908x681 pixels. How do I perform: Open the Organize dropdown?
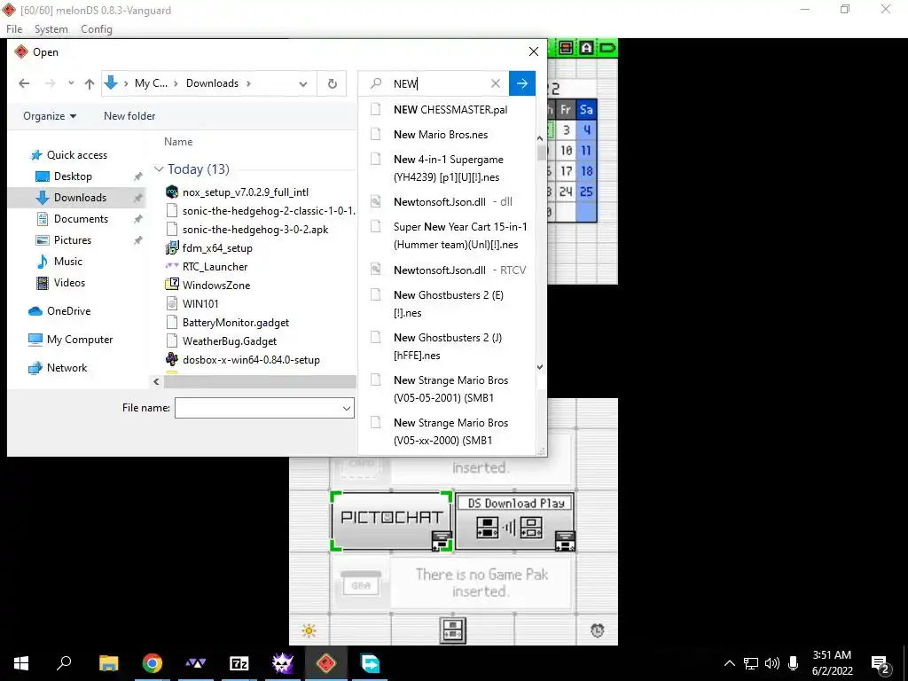(x=50, y=116)
